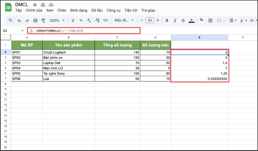Click the cloud save status icon
Screen dimensions: 258x151
point(51,5)
